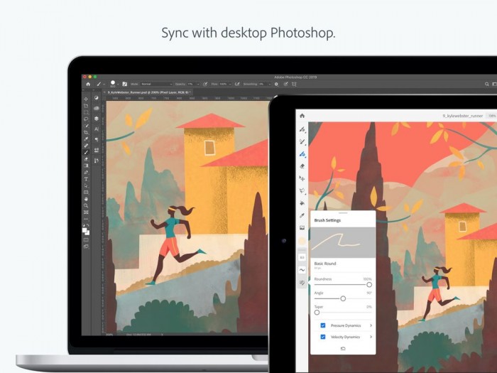Viewport: 497px width, 373px height.
Task: Open the Color panel icon in collapsed dock
Action: [x=97, y=98]
